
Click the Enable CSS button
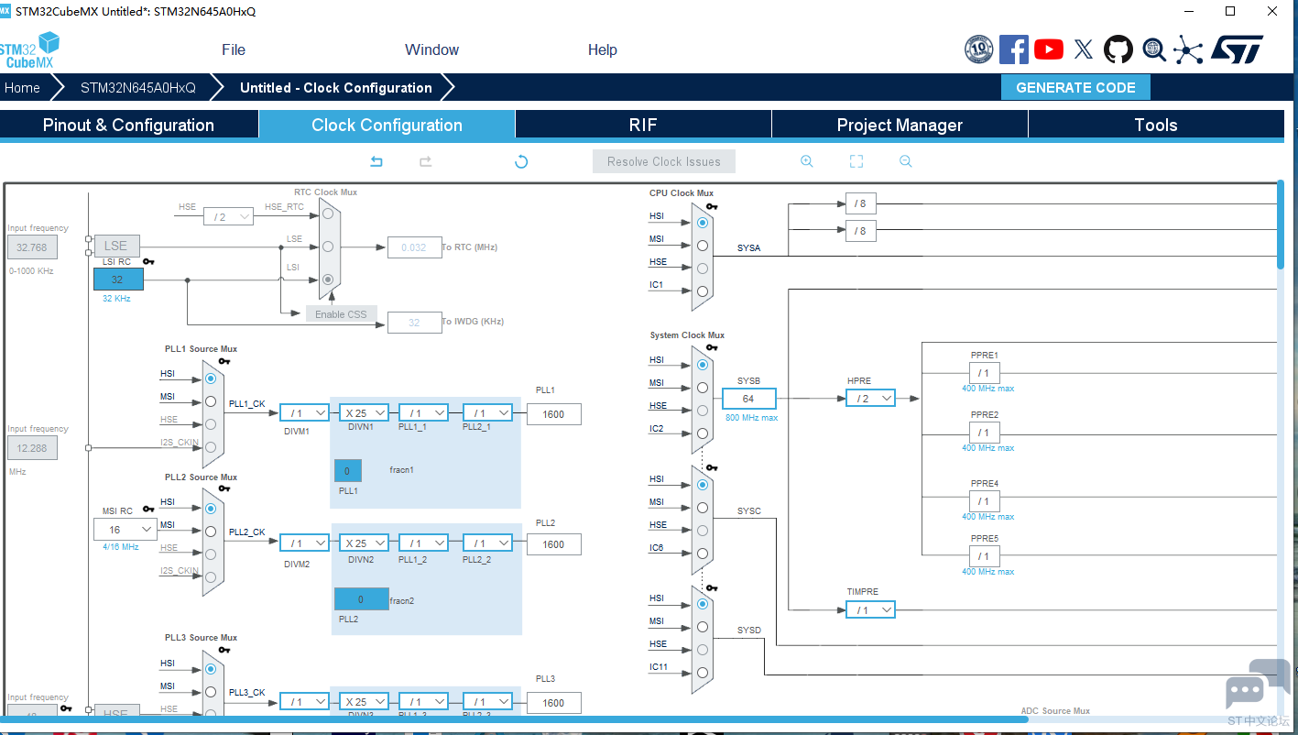tap(341, 314)
